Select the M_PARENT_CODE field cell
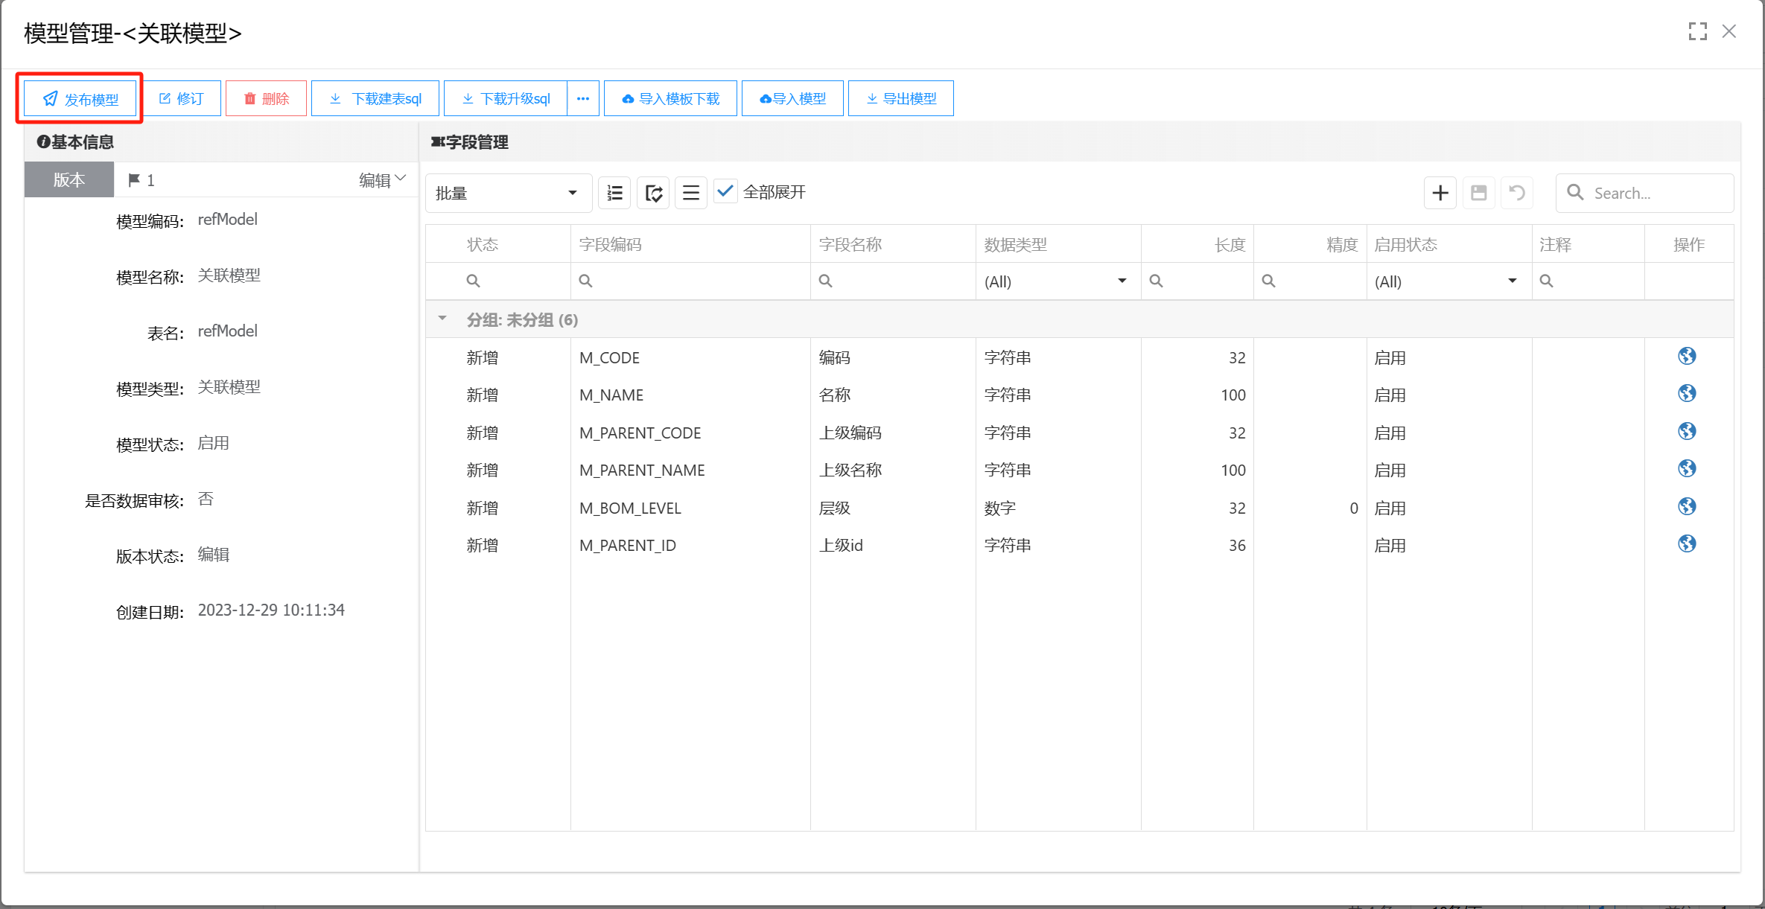 coord(691,433)
